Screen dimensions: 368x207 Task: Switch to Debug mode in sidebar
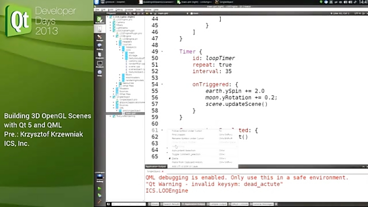point(99,47)
